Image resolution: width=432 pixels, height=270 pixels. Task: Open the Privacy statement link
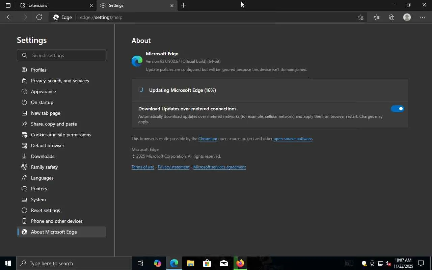pos(173,167)
